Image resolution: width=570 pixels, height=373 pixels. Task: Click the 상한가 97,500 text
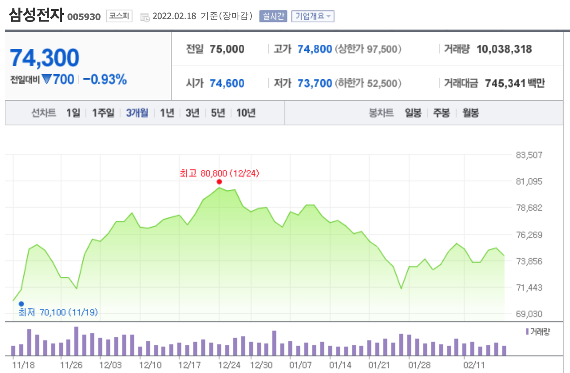[x=368, y=49]
